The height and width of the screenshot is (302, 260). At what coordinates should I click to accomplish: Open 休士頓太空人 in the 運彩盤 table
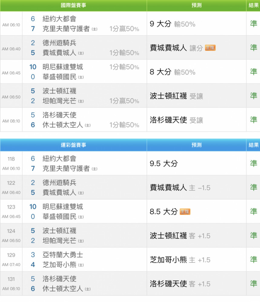coord(63,288)
